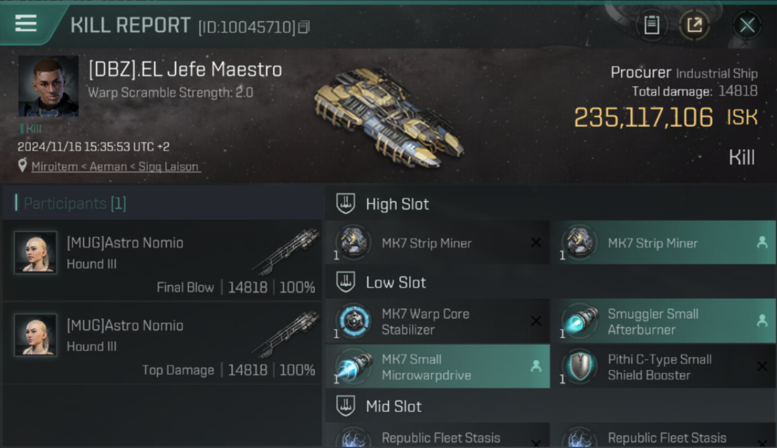Select the destroyed MK7 Strip Miner

pos(438,243)
